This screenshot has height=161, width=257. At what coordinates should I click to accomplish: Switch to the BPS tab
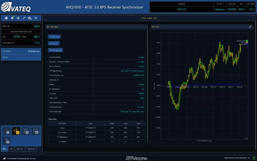pyautogui.click(x=5, y=149)
